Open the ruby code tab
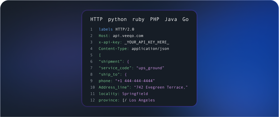This screenshot has width=279, height=117. pos(138,20)
